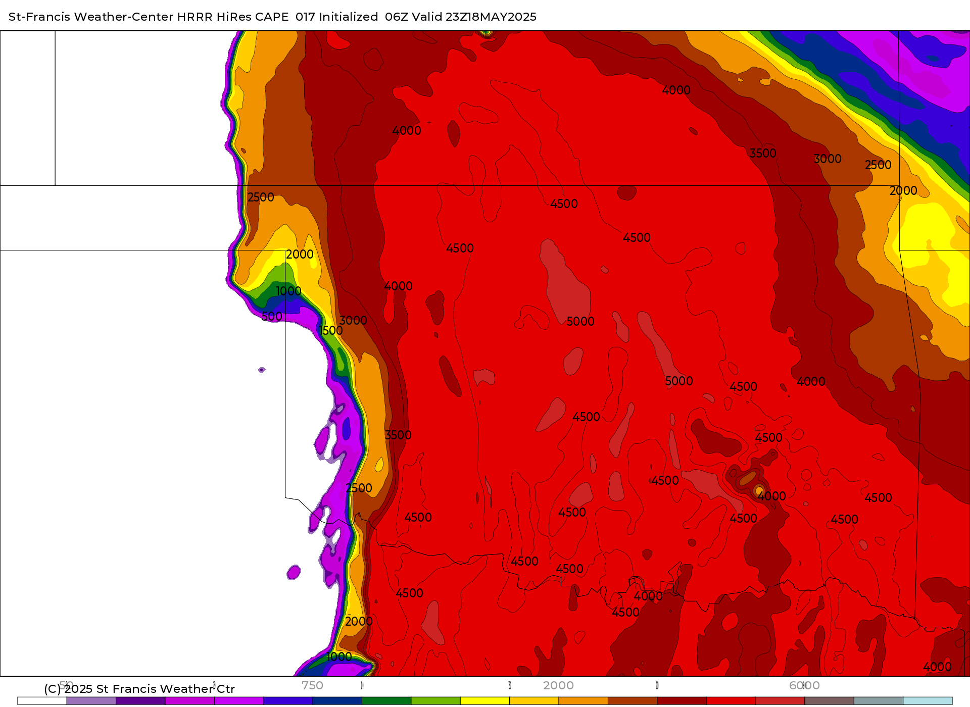Click the (C) 2025 St Francis copyright text
The height and width of the screenshot is (707, 970).
139,689
